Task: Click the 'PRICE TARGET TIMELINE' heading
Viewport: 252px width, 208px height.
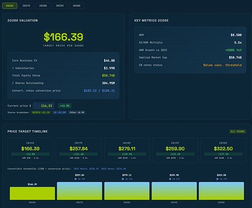Action: [28, 131]
